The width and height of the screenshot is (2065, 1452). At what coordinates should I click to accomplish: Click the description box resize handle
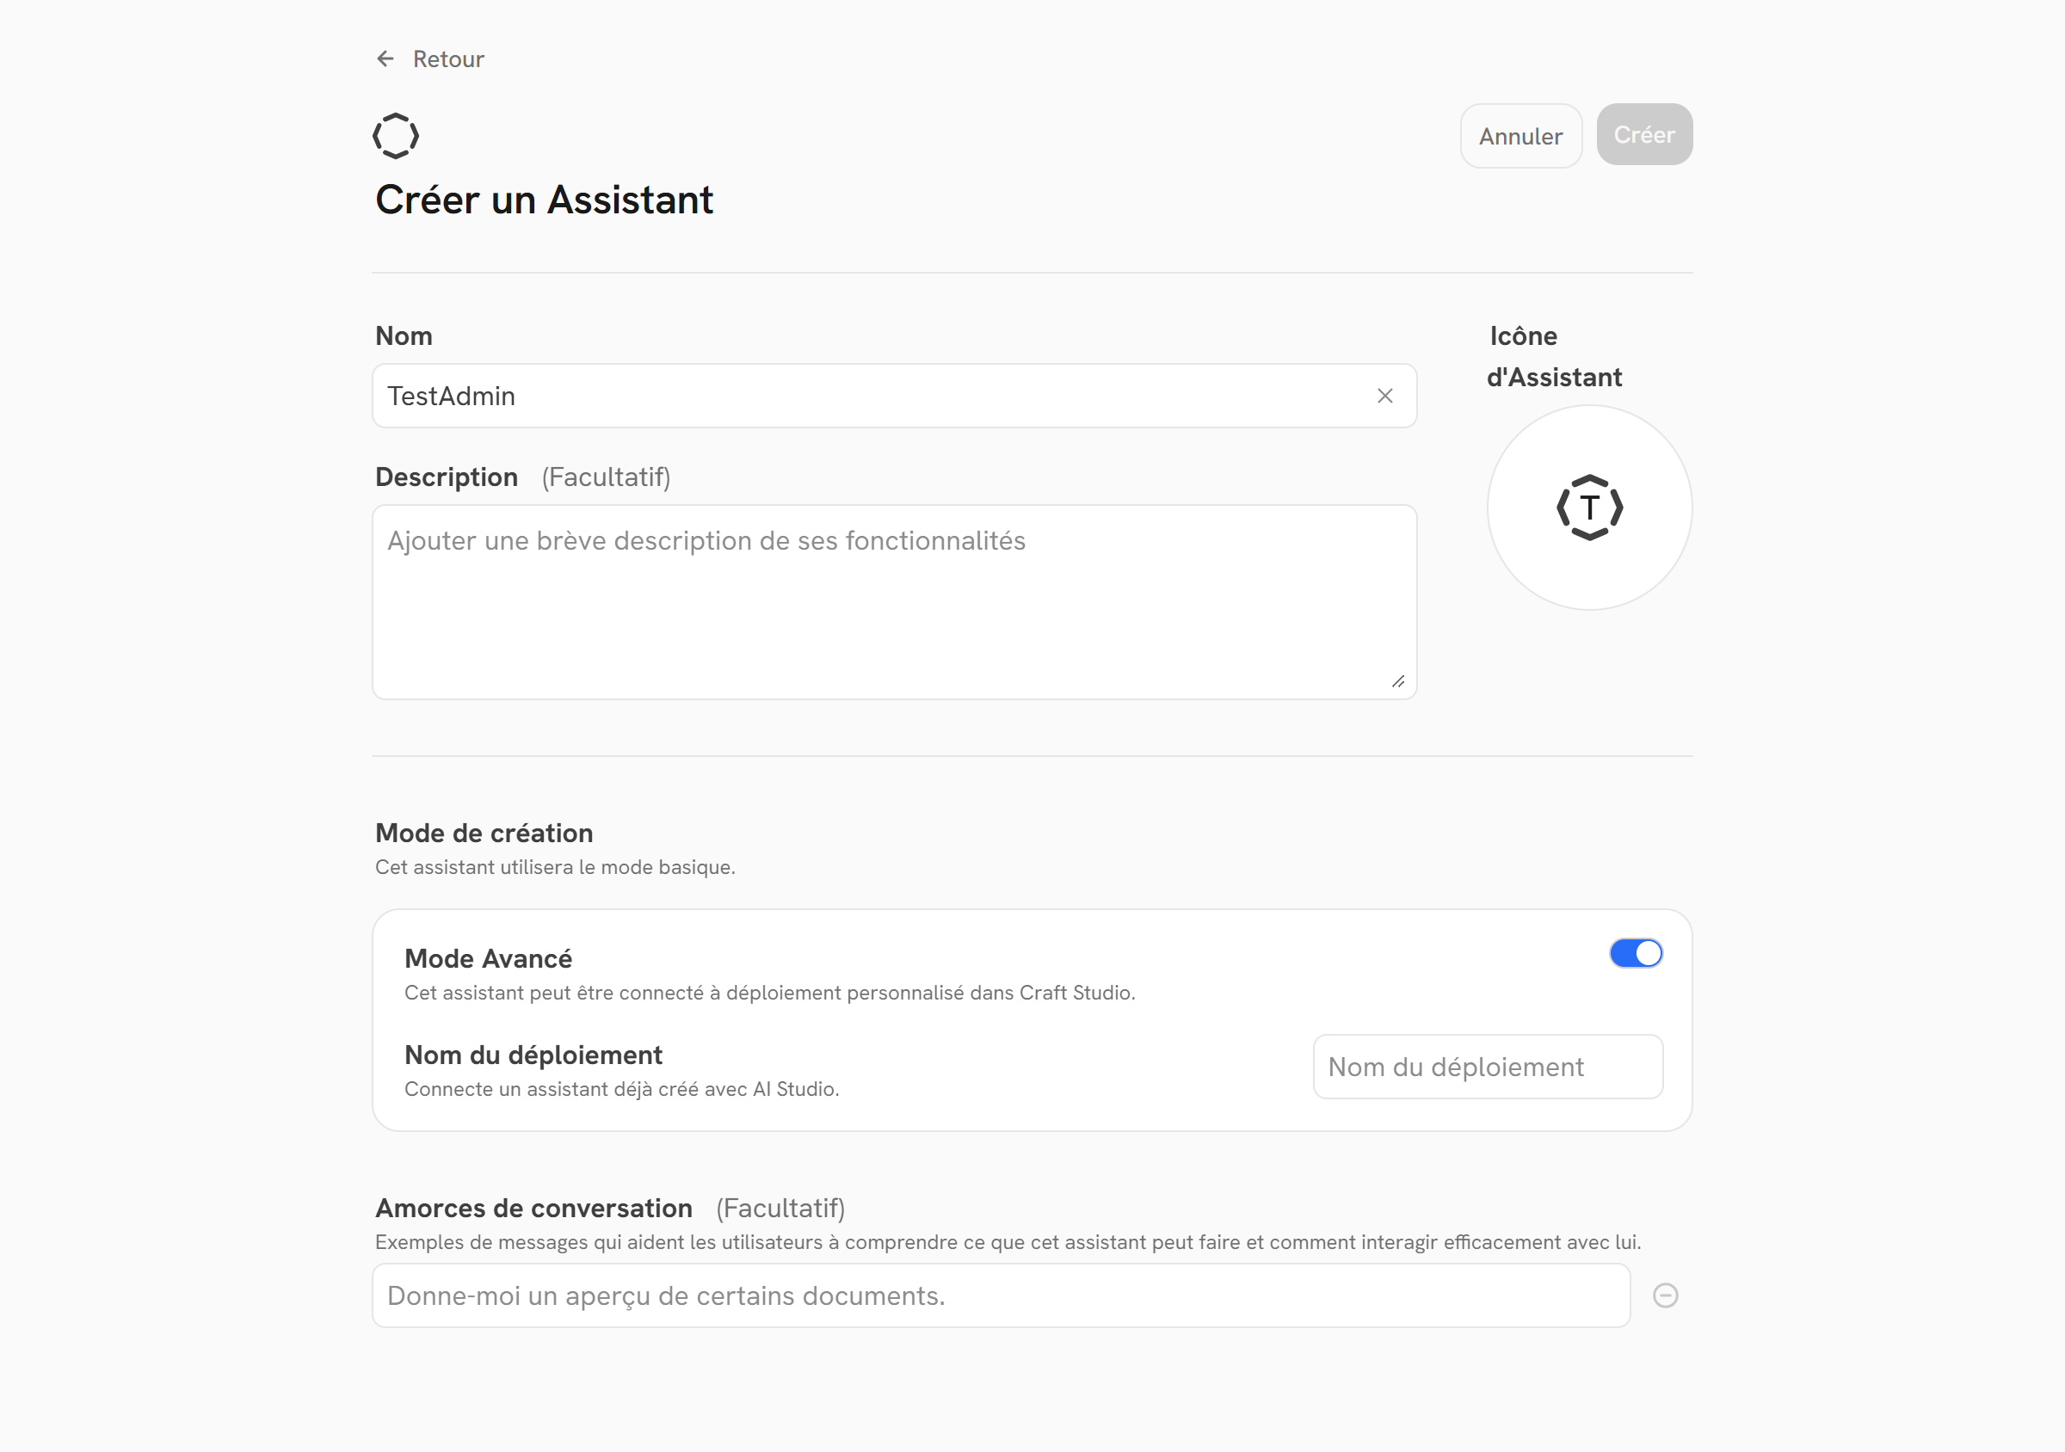(x=1399, y=681)
